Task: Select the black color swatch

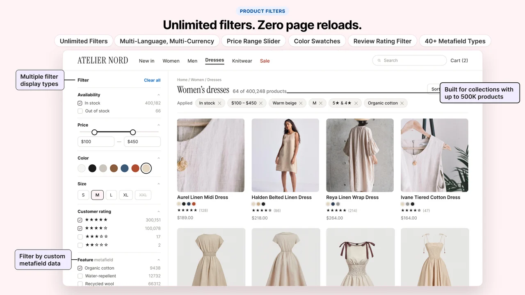Action: click(92, 168)
